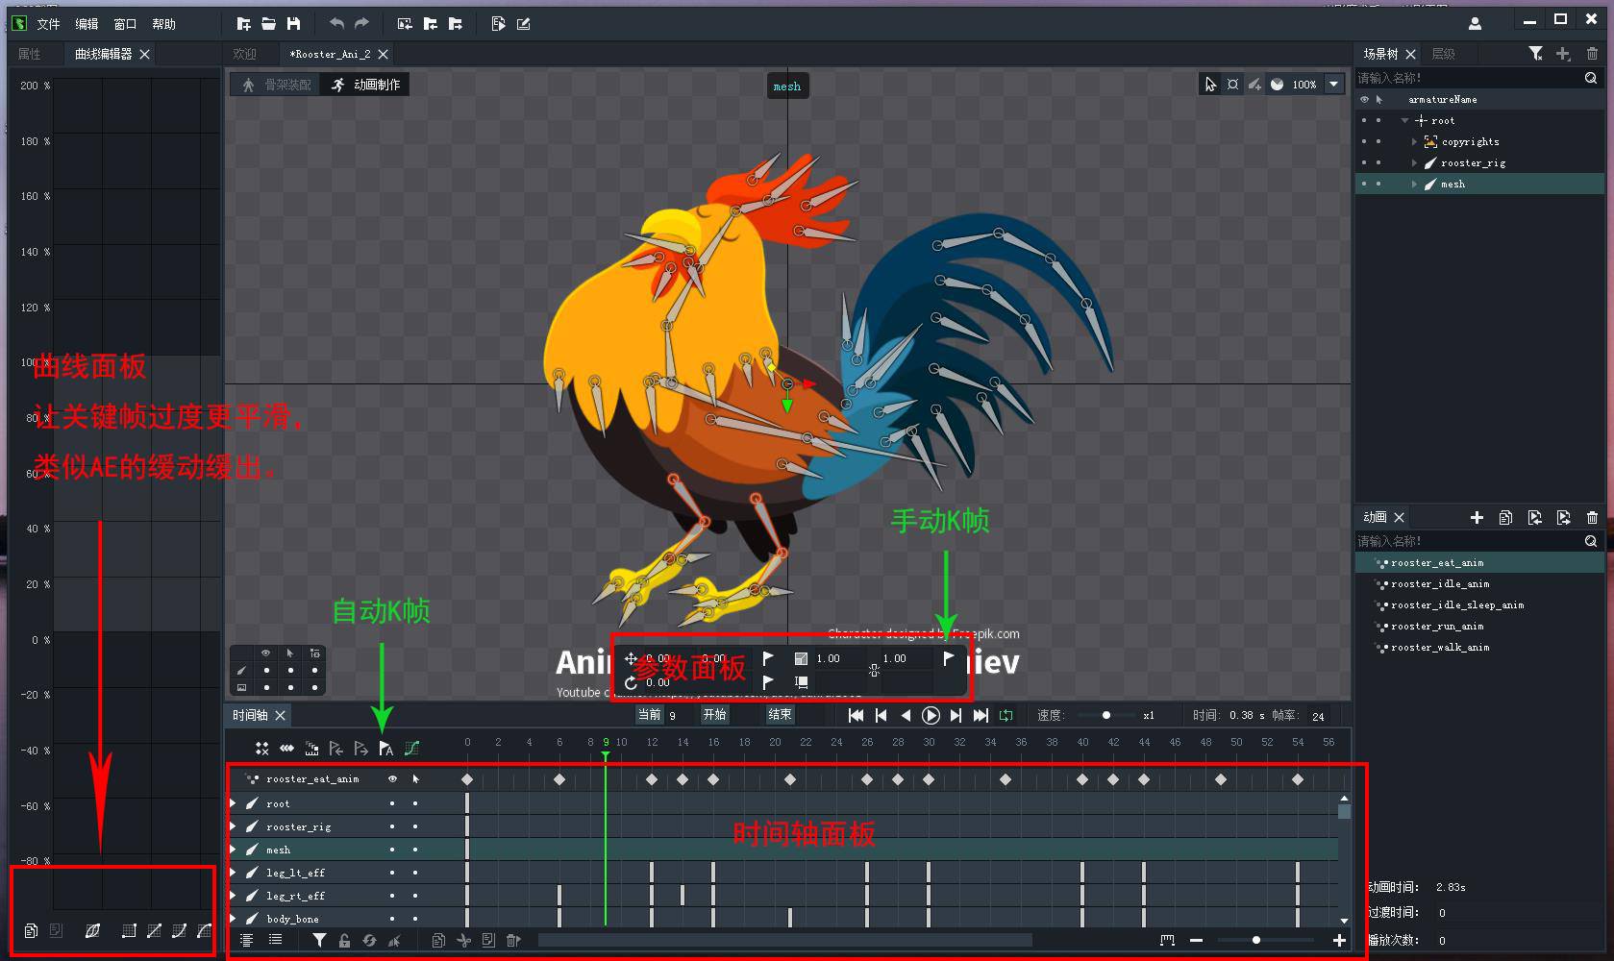The image size is (1614, 961).
Task: Toggle the loop playback icon
Action: coord(1006,715)
